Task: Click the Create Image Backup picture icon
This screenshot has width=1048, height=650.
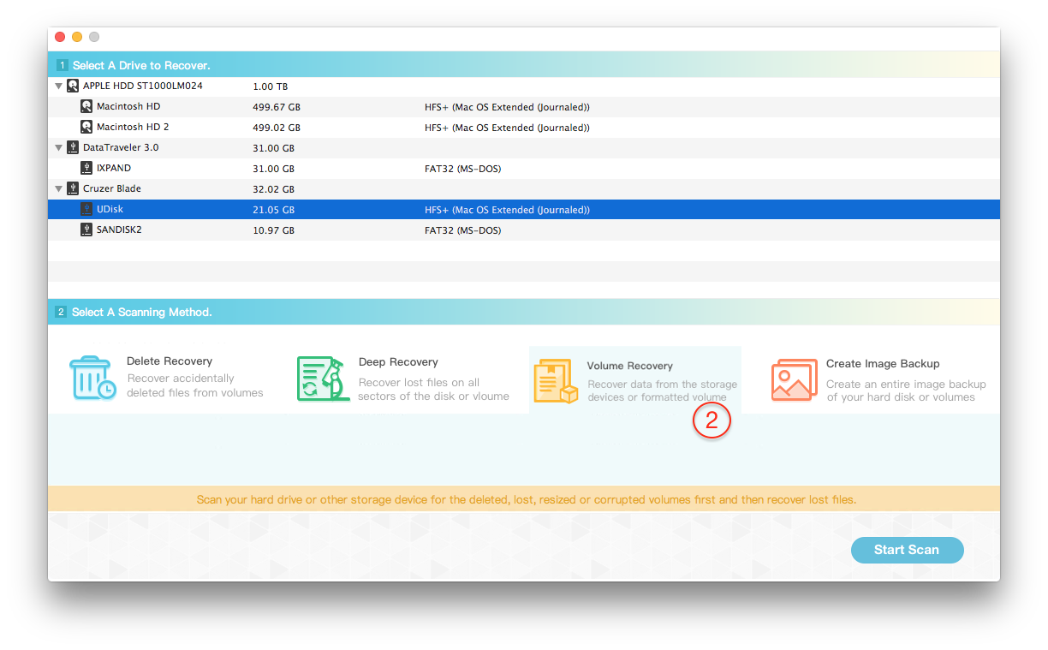Action: pyautogui.click(x=794, y=379)
